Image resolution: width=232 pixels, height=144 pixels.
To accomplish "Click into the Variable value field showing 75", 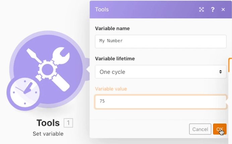I will tap(161, 101).
